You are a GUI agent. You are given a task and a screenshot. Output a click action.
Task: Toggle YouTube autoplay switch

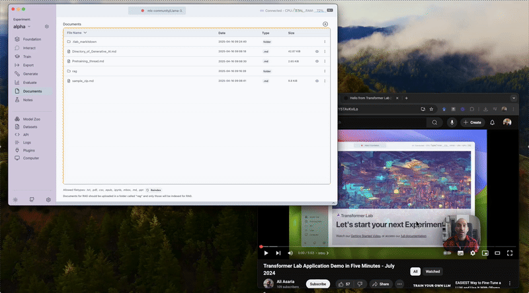point(448,253)
